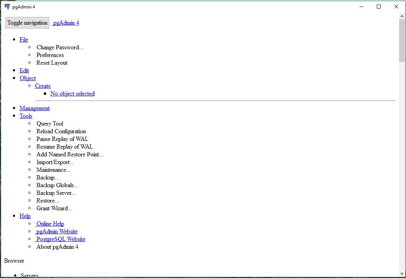Expand the Tools menu
This screenshot has width=406, height=278.
26,116
